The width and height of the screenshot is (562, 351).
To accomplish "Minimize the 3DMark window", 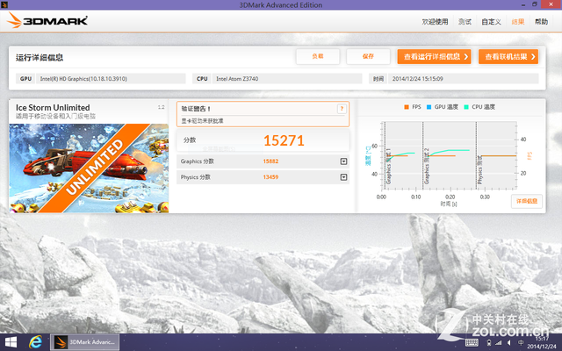I will (523, 4).
